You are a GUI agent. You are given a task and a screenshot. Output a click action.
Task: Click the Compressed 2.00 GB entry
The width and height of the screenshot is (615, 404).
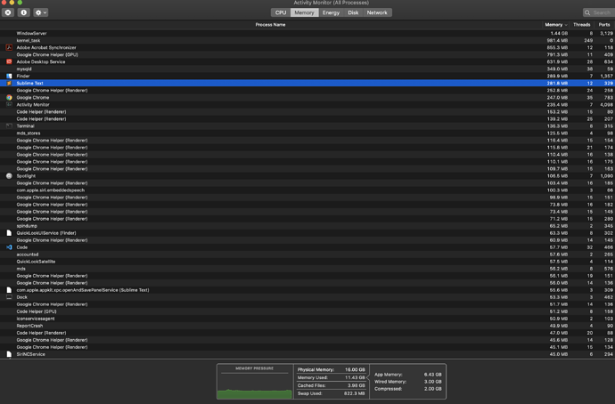pyautogui.click(x=408, y=389)
